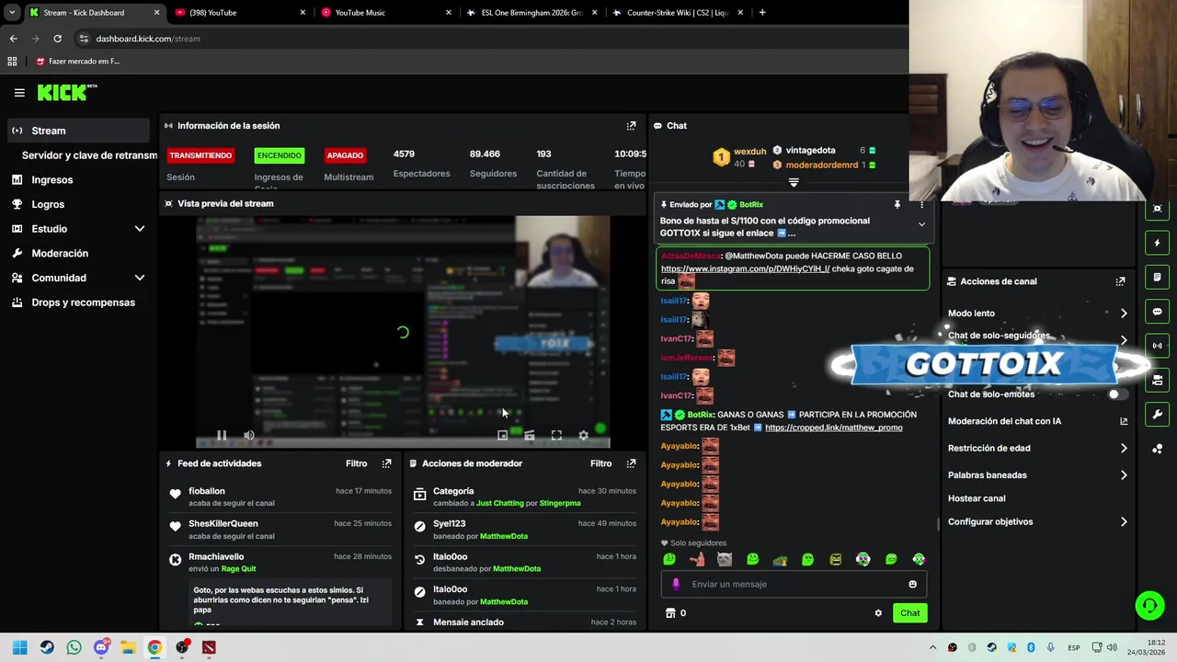Open the hamburger menu beside the Kick logo

[x=19, y=93]
